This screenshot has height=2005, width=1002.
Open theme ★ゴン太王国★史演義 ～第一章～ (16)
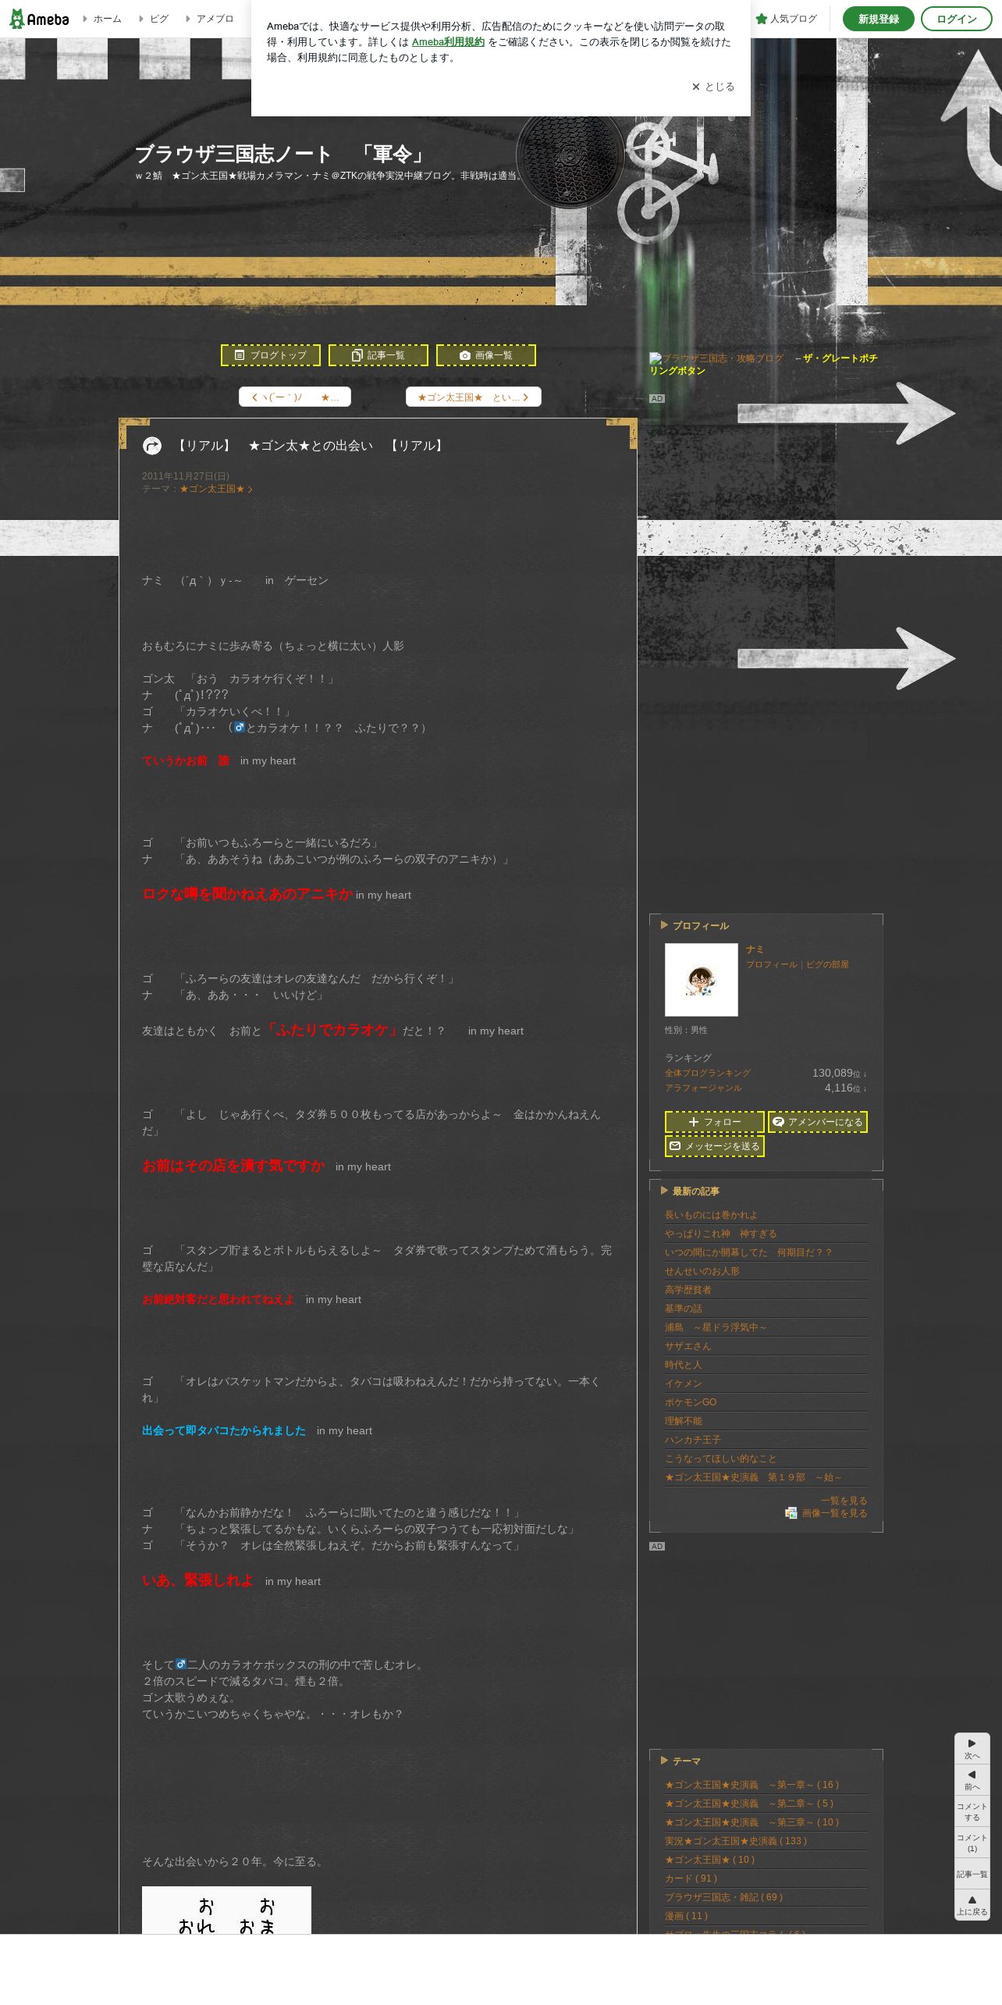(751, 1785)
